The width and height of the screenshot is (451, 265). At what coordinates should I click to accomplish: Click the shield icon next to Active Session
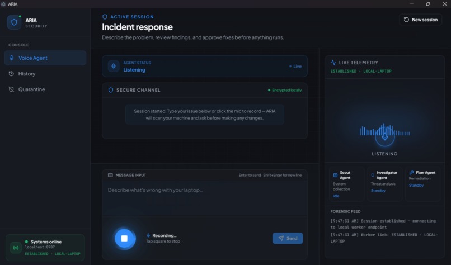105,17
